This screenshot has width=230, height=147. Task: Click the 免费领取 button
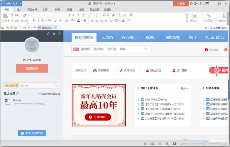[x=32, y=68]
